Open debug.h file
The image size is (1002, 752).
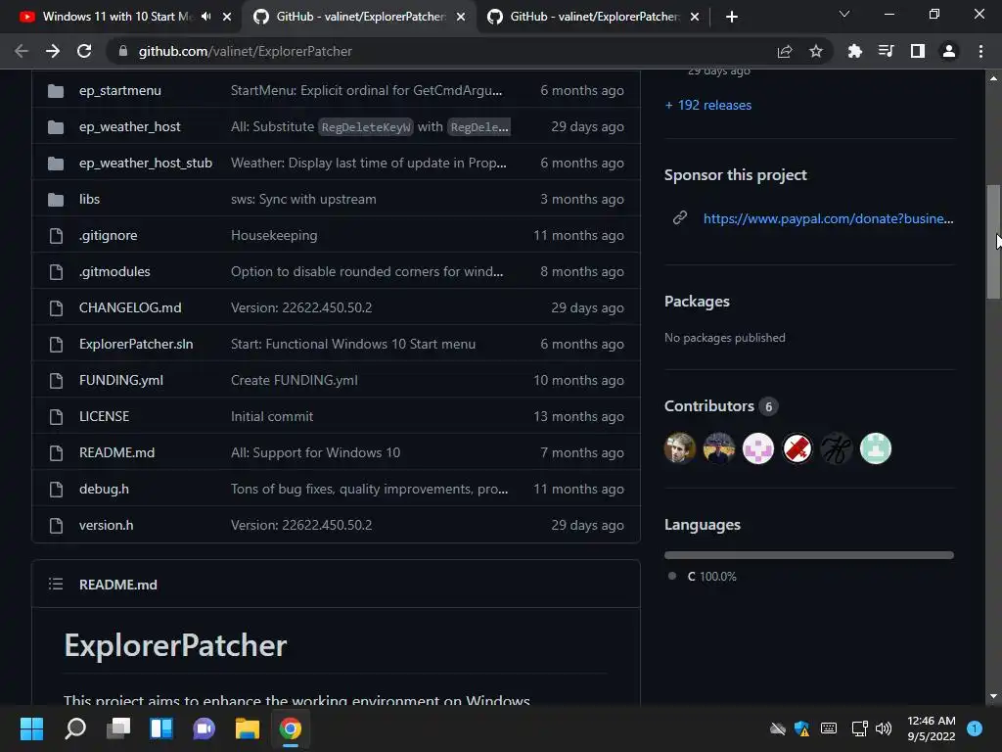point(104,490)
